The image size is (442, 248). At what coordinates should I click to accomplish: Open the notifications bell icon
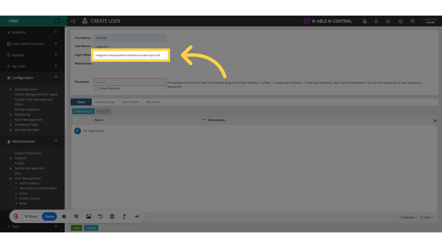coord(364,21)
